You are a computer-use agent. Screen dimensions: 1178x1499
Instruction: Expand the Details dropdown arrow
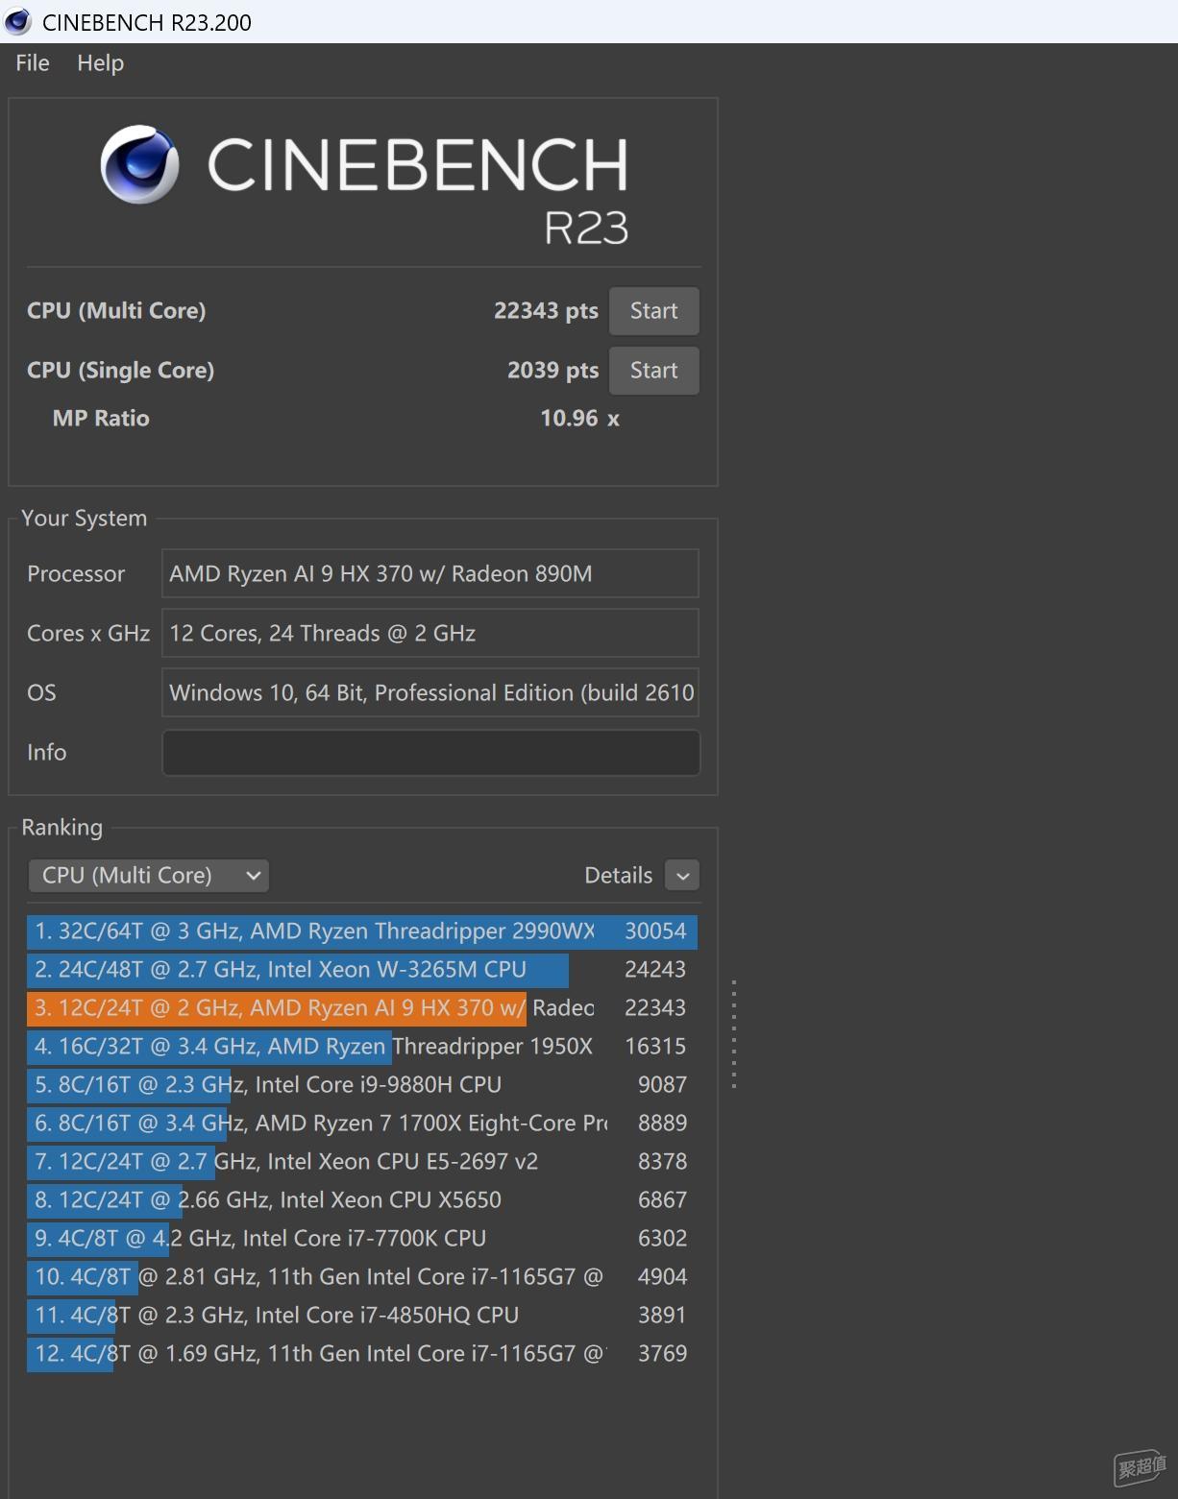(682, 876)
